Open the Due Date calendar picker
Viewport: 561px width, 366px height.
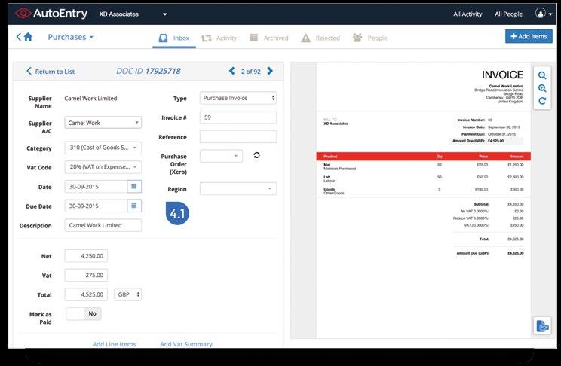coord(134,206)
